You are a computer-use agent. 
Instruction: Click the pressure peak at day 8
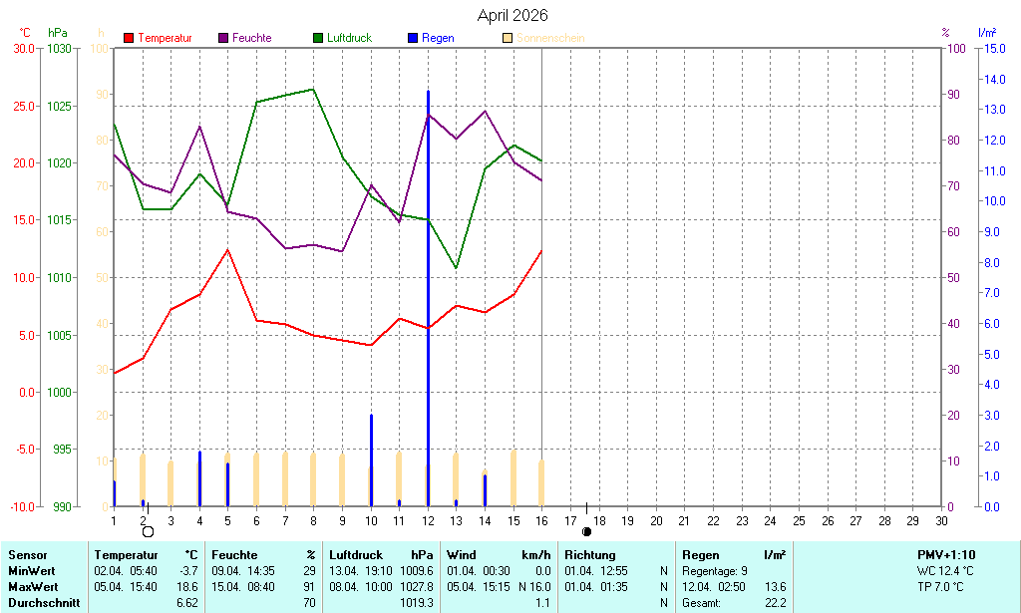(x=313, y=89)
